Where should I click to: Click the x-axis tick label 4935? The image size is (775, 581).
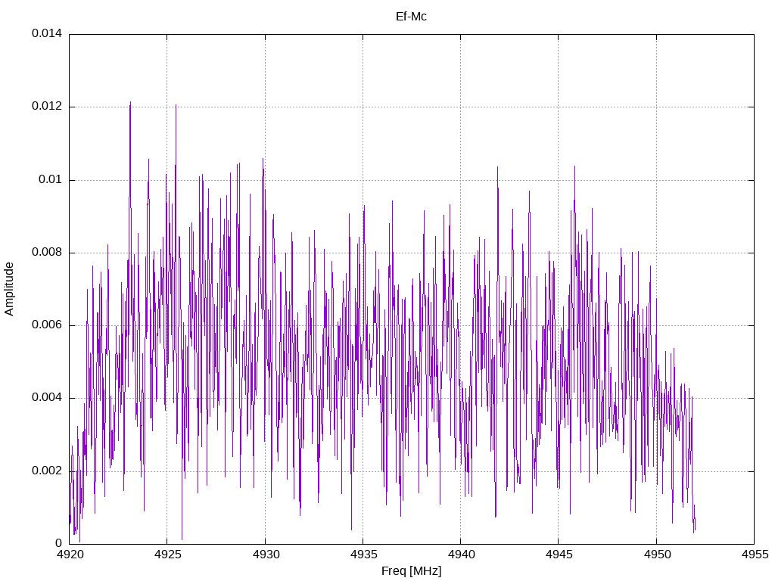[x=363, y=555]
